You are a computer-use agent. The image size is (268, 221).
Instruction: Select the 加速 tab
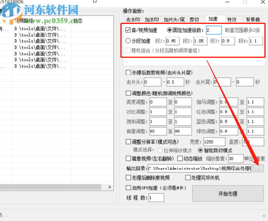pos(215,19)
